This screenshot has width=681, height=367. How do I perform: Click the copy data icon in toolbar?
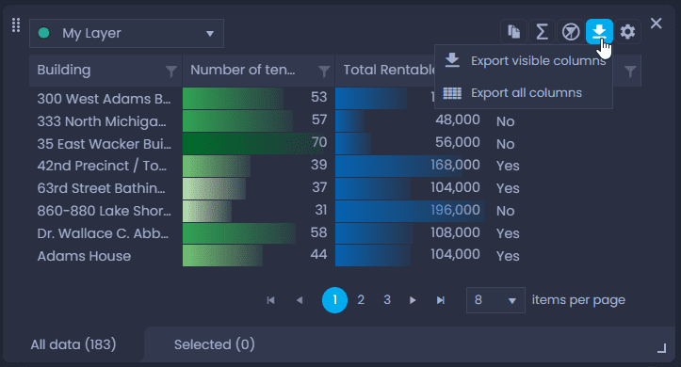(513, 32)
